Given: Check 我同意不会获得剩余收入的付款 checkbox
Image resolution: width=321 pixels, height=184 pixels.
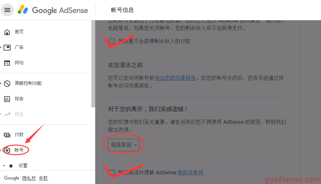Looking at the screenshot, I should pyautogui.click(x=112, y=41).
